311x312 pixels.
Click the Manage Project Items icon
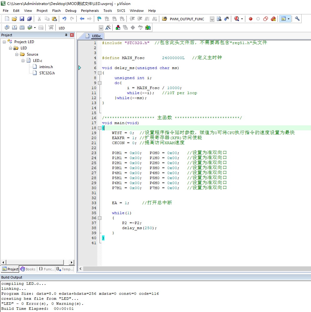[x=118, y=28]
